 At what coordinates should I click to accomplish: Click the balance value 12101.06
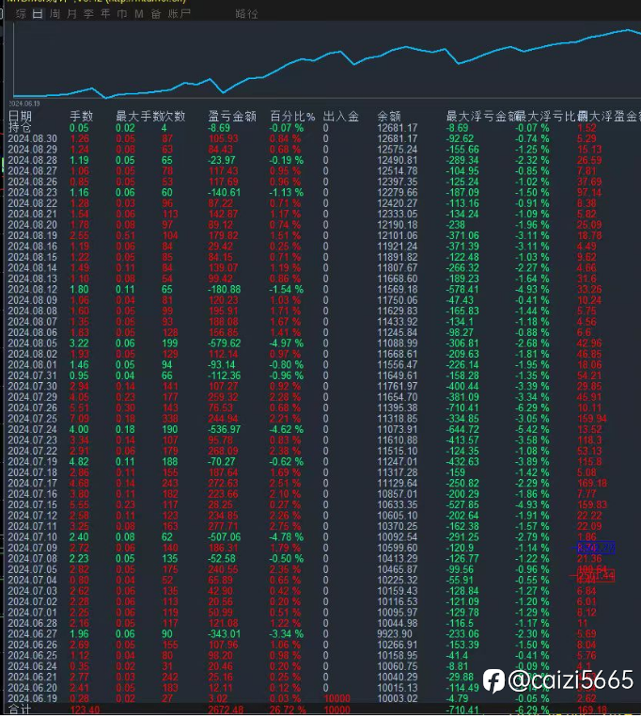[398, 235]
